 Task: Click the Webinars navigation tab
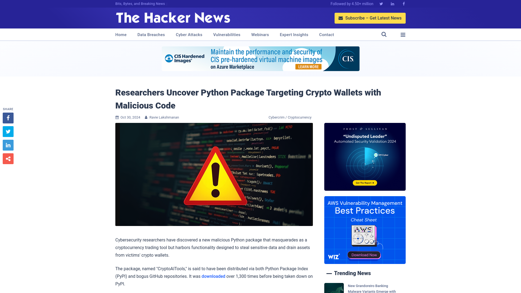260,34
